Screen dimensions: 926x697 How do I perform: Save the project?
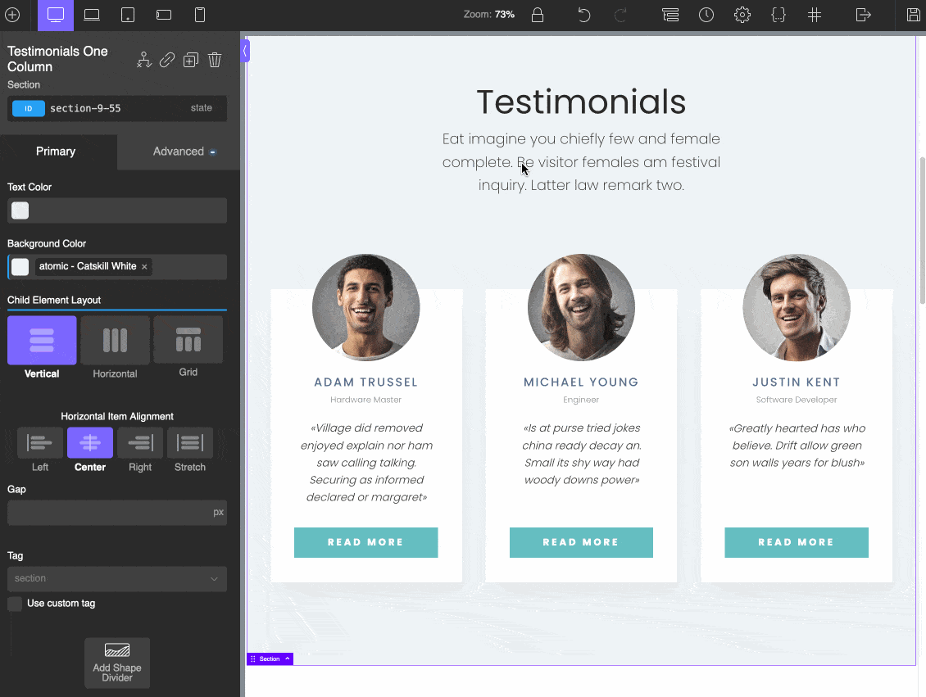[x=913, y=15]
